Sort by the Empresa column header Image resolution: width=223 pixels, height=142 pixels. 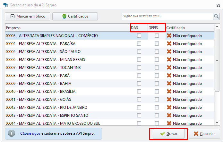click(68, 28)
